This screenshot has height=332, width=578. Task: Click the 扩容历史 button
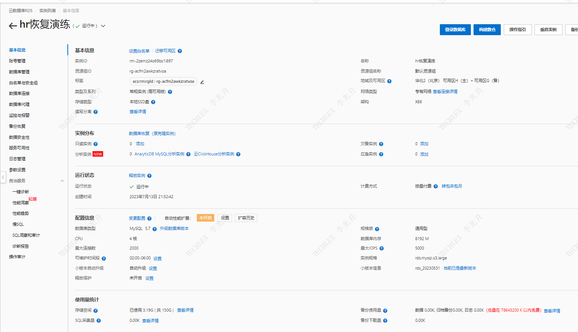pyautogui.click(x=246, y=218)
